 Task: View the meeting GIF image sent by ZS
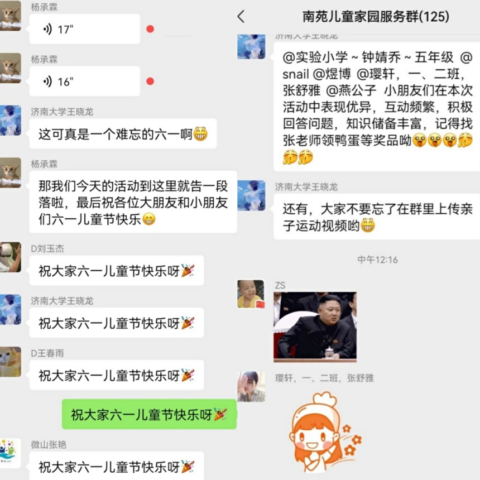click(315, 327)
